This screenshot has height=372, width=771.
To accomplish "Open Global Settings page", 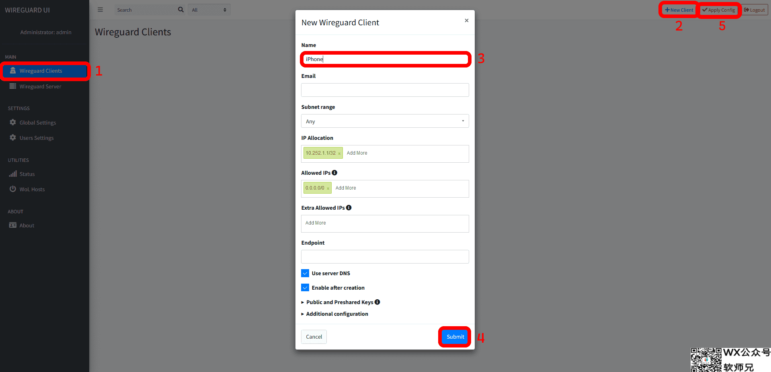I will click(45, 123).
